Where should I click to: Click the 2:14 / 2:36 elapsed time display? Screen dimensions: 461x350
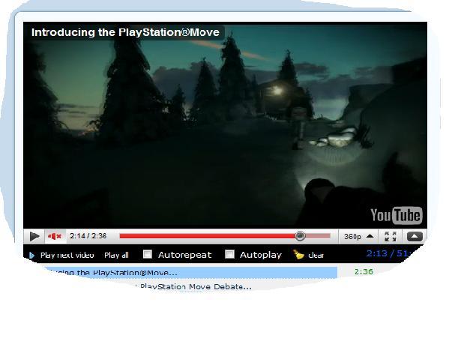pos(88,236)
